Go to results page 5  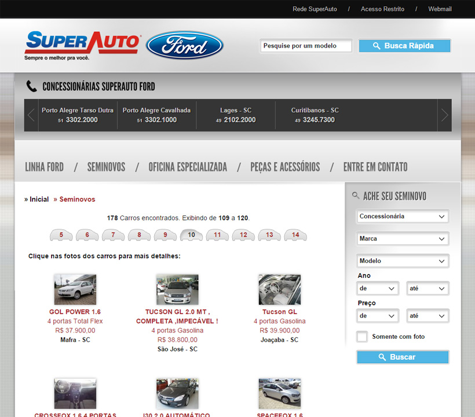click(61, 235)
